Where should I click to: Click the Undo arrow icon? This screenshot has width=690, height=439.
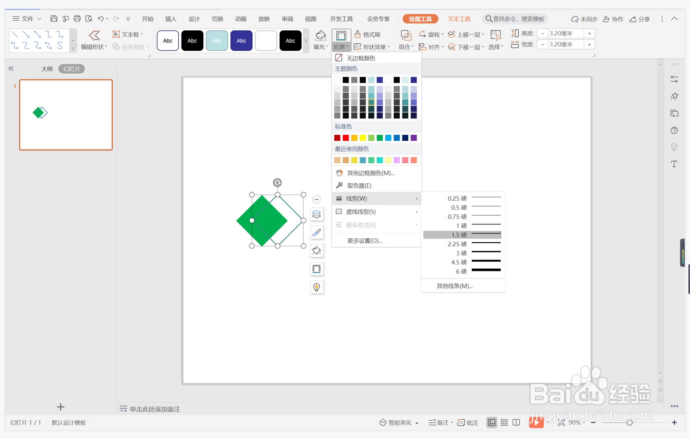coord(101,19)
